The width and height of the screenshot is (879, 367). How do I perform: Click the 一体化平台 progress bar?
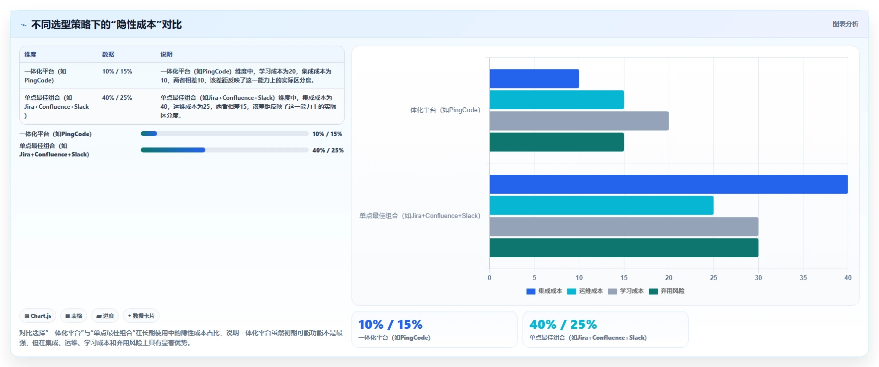225,134
